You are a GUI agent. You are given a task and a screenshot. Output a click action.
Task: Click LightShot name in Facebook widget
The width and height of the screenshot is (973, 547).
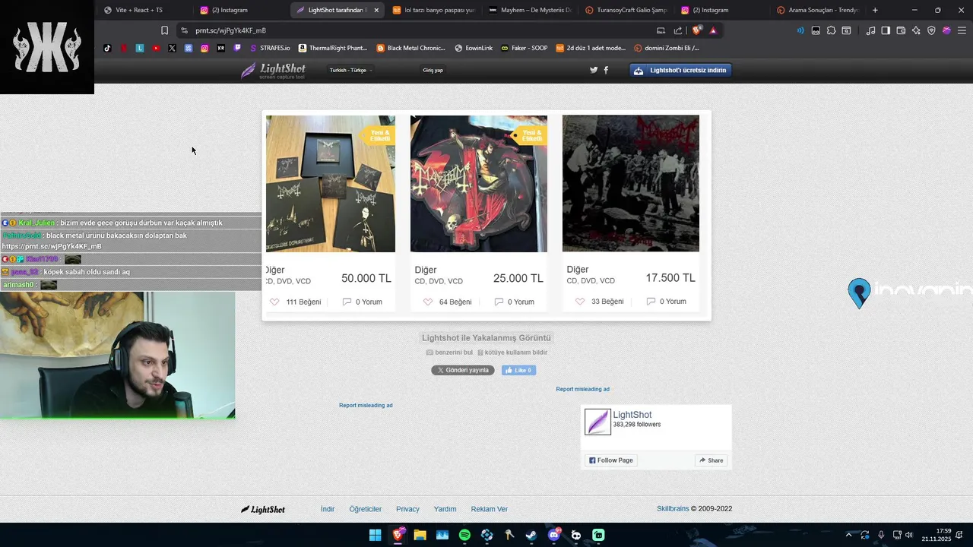click(632, 415)
